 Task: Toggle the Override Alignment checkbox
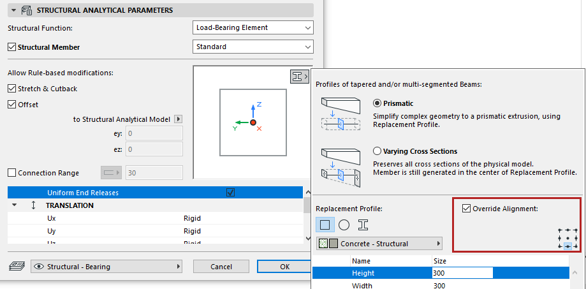[x=466, y=209]
